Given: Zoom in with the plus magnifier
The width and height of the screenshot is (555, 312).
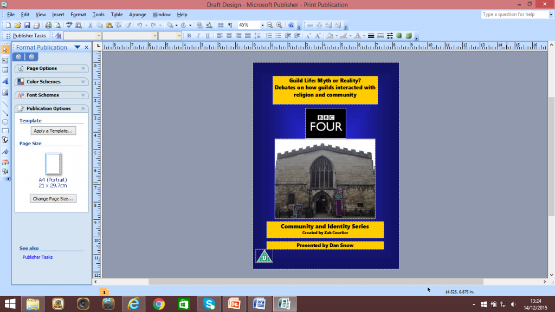Looking at the screenshot, I should pos(279,25).
